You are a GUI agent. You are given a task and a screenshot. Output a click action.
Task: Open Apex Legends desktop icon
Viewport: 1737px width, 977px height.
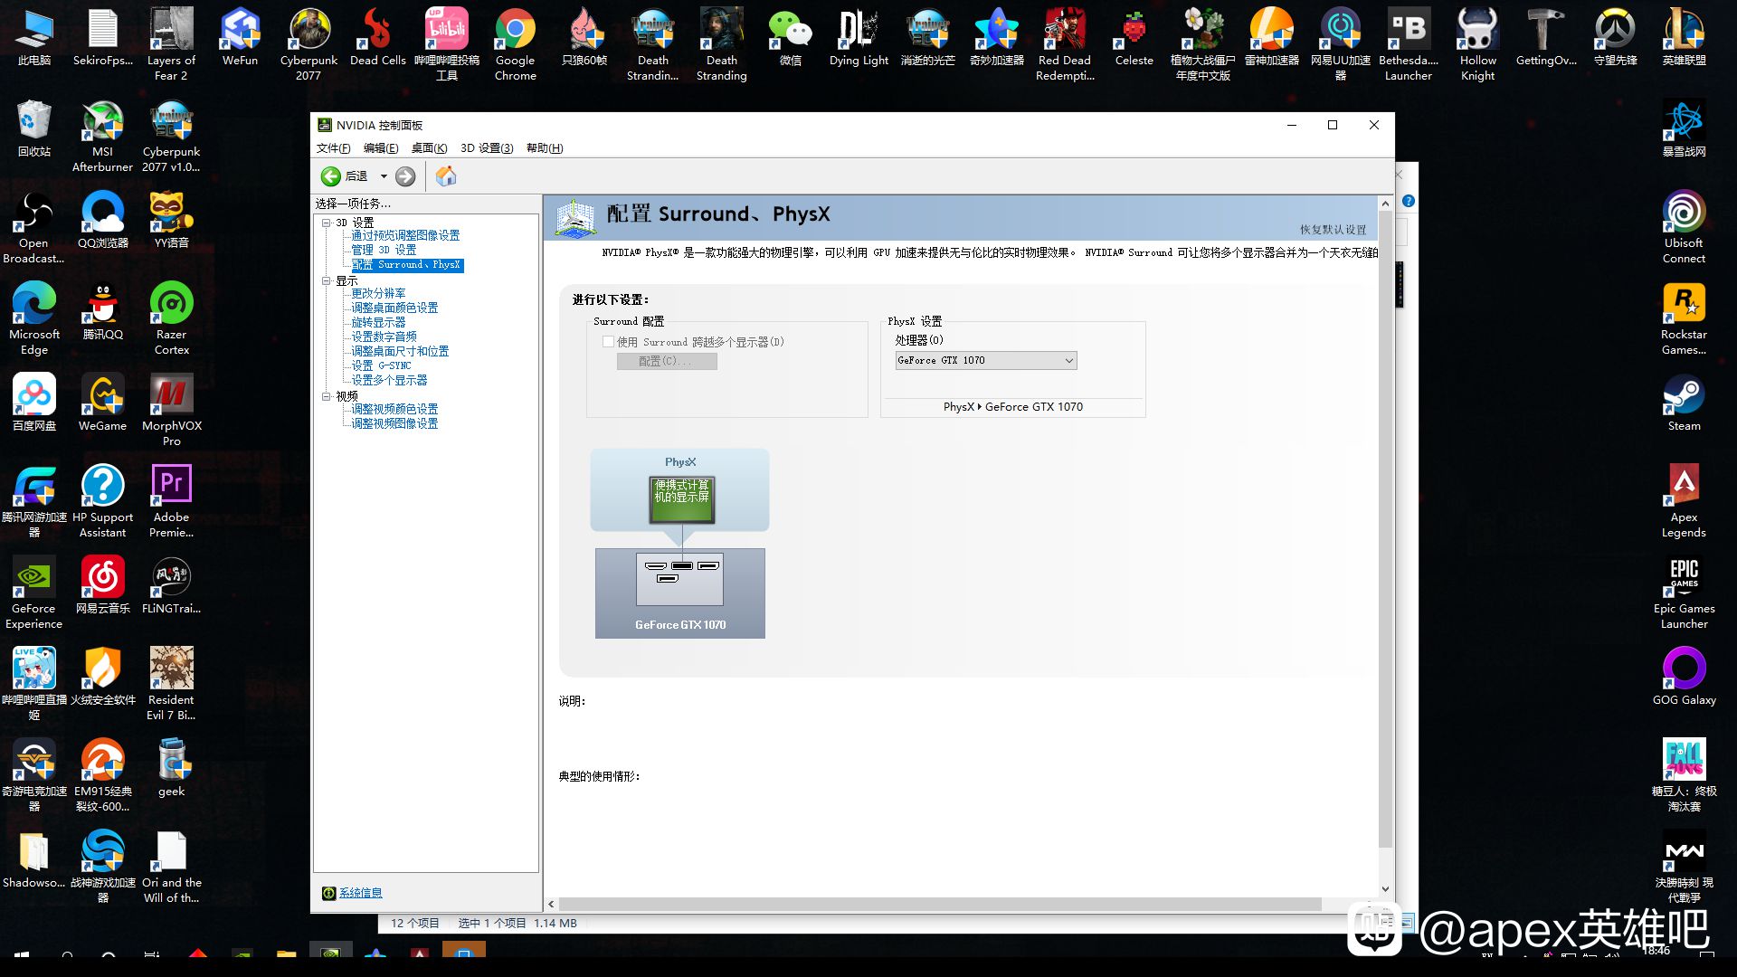coord(1684,501)
